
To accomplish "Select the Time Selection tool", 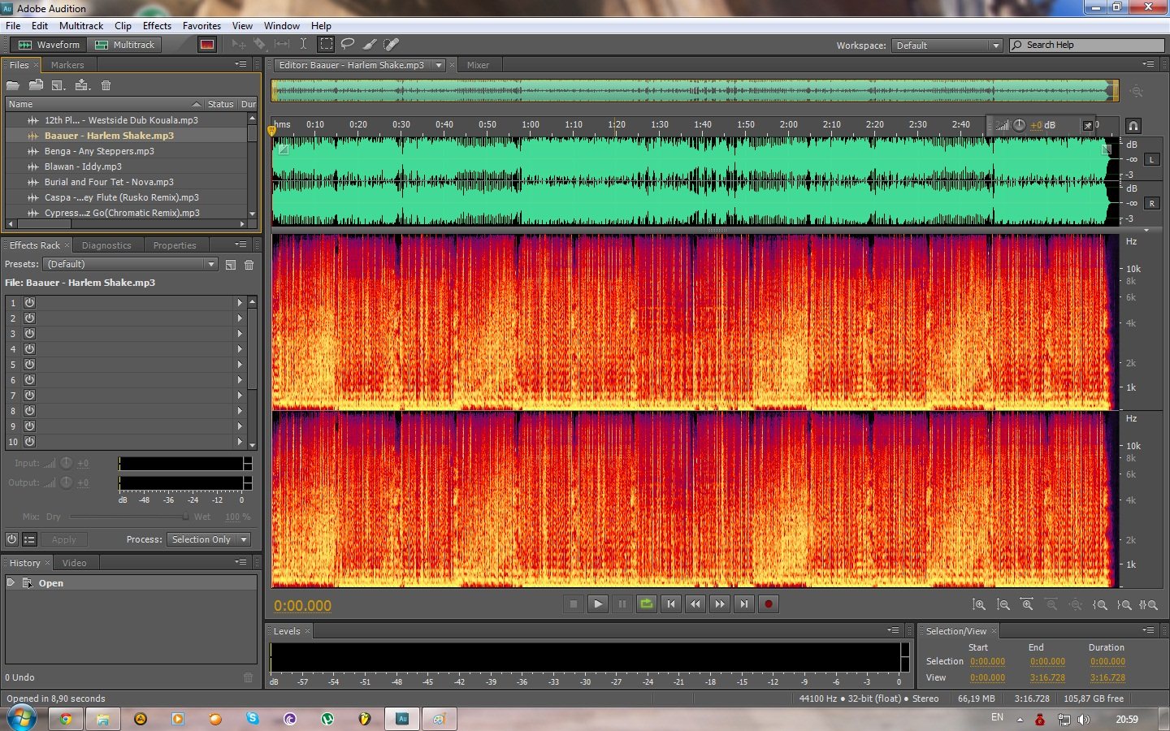I will [x=303, y=45].
